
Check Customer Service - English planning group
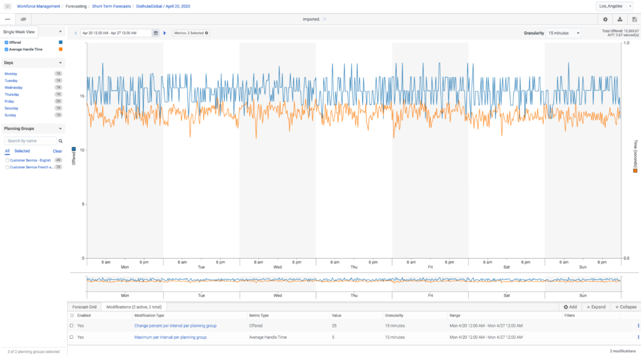[x=7, y=160]
